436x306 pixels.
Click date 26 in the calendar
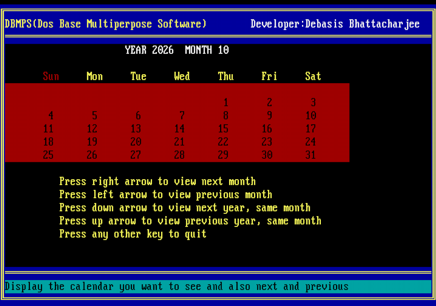pos(92,155)
